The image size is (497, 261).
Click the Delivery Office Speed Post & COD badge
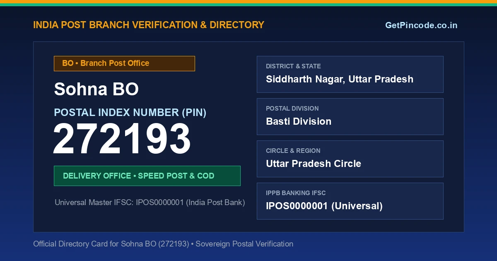pos(147,176)
